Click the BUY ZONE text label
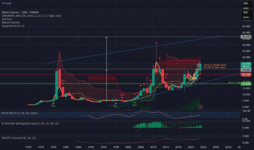 pos(234,83)
